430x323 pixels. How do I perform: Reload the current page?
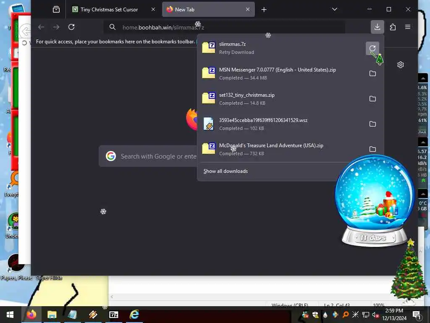pyautogui.click(x=71, y=27)
